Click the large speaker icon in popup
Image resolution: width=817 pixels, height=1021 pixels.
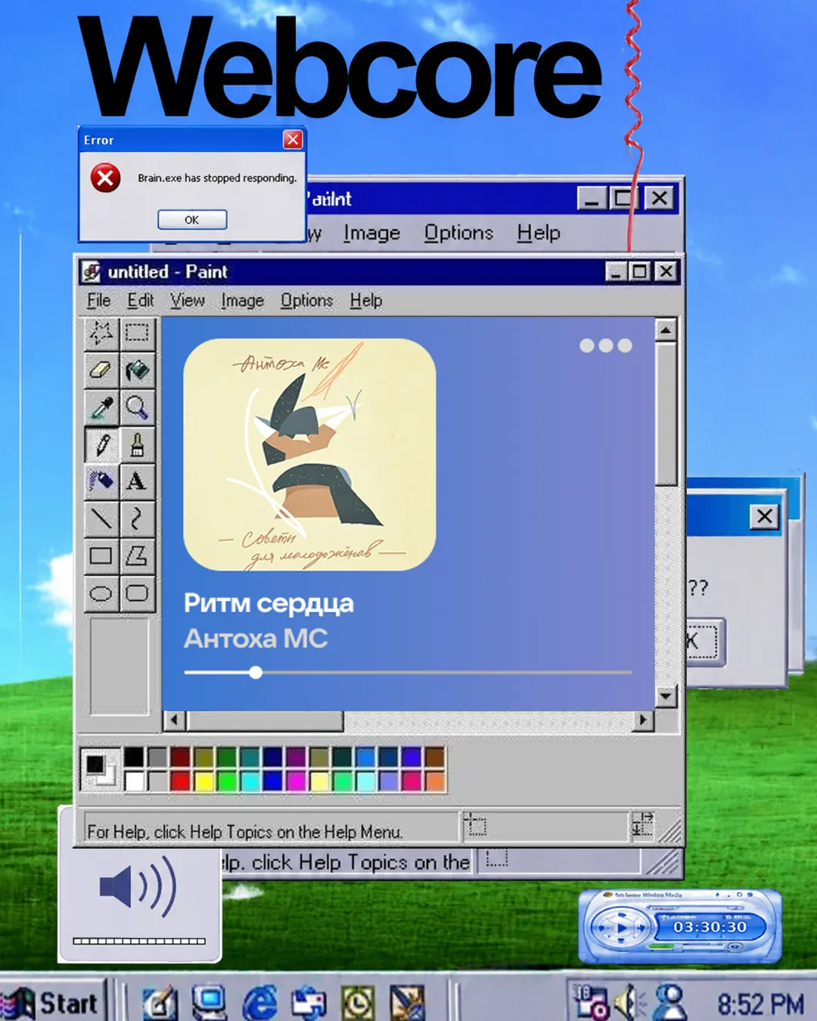138,886
